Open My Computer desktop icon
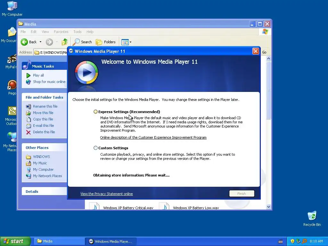Viewport: 328px width, 246px height. coord(12,9)
